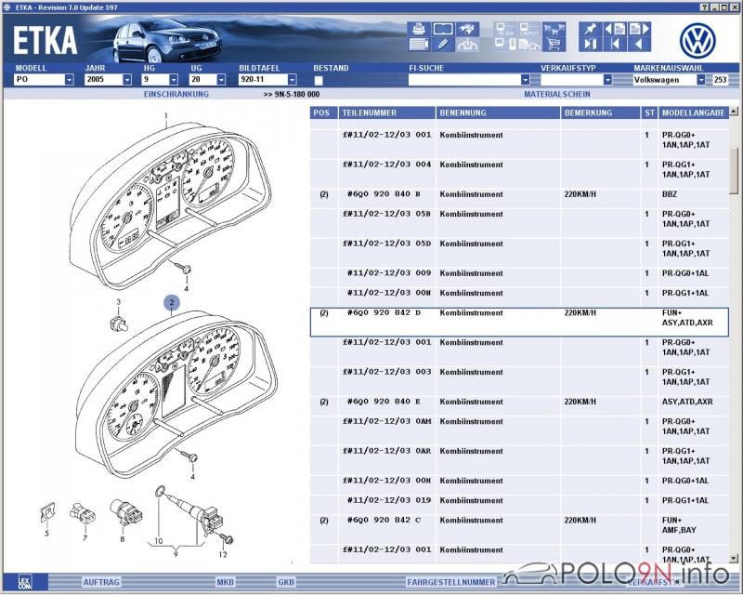This screenshot has height=595, width=743.
Task: Click the LexCom logo in bottom bar
Action: point(25,582)
